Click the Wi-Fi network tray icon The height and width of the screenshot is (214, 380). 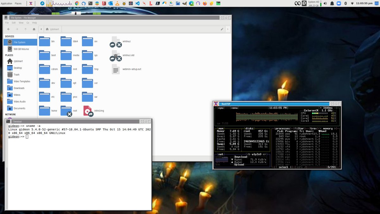click(x=352, y=3)
